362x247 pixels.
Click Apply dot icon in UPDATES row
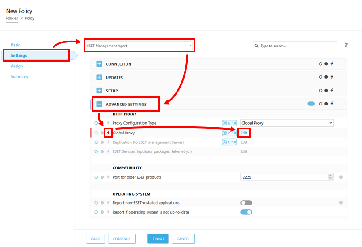click(x=326, y=77)
